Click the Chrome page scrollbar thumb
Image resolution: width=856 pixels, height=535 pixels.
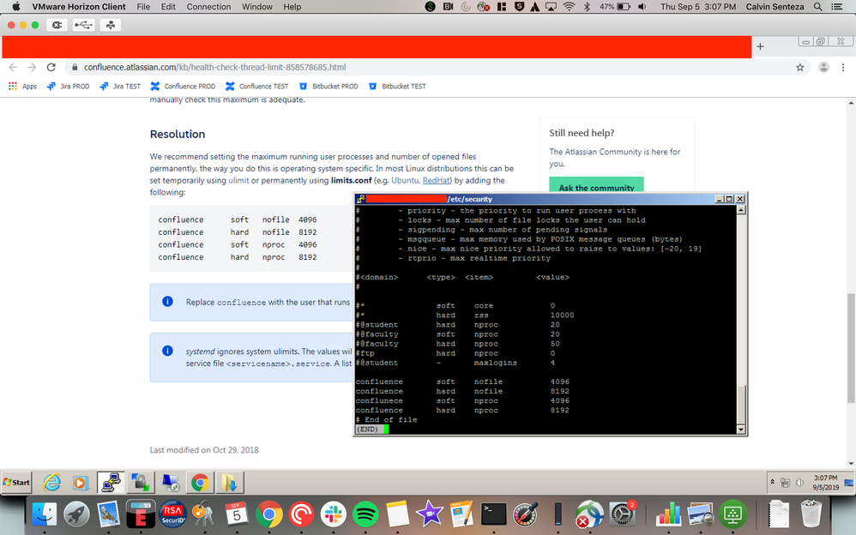coord(851,348)
